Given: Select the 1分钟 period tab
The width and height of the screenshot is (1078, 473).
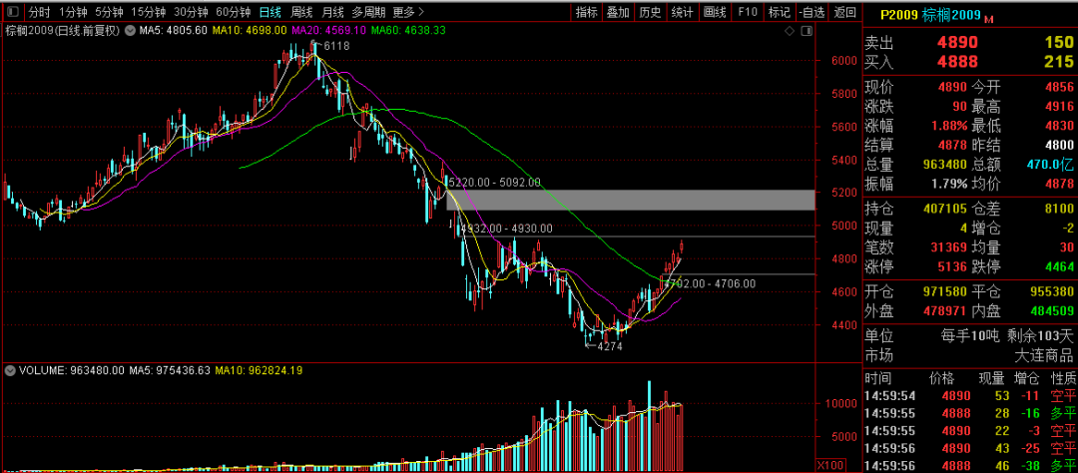Looking at the screenshot, I should click(x=72, y=12).
